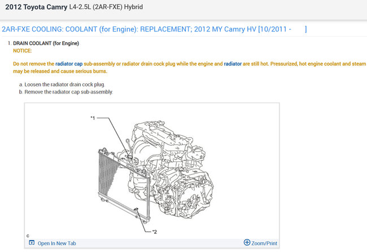Click the Open In New Tab icon

(32, 242)
